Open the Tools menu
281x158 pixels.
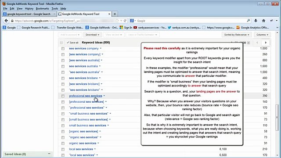(54, 8)
